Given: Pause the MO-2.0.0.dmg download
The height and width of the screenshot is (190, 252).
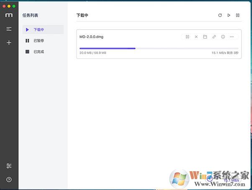Looking at the screenshot, I should click(x=188, y=37).
